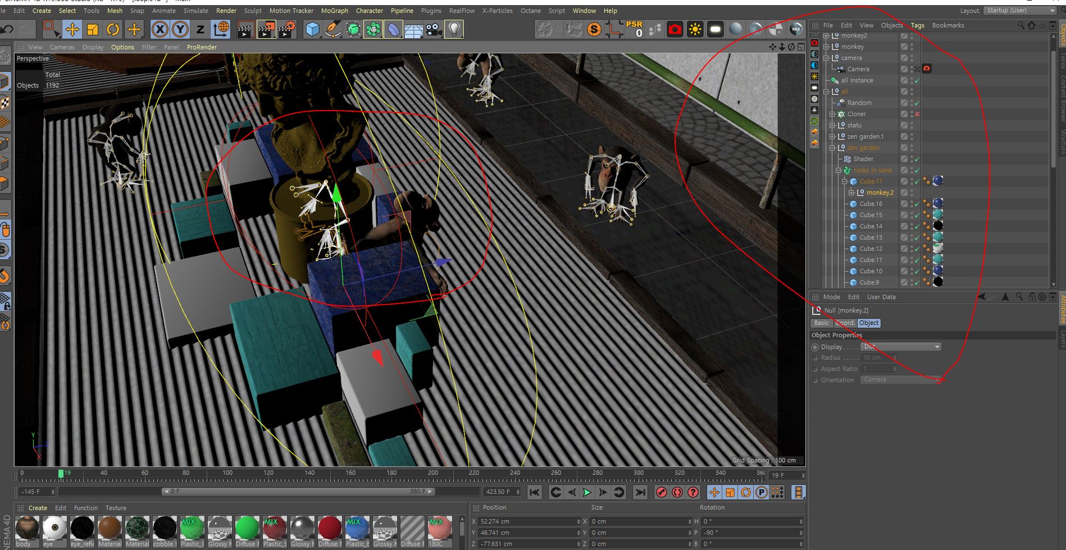Add a Floor environment object
The width and height of the screenshot is (1066, 550).
tap(414, 29)
